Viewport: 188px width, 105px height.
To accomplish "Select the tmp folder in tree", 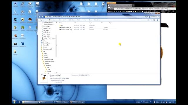I will 43,51.
